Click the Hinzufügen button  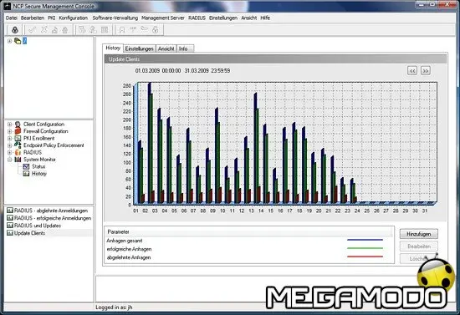419,234
